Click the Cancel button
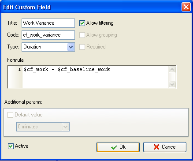 (165, 147)
